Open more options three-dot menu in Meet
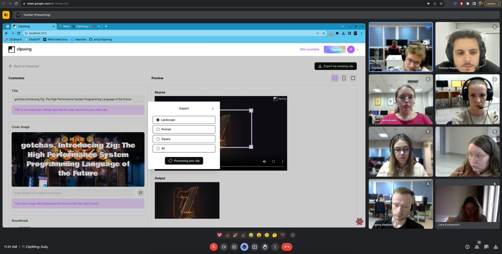 275,247
